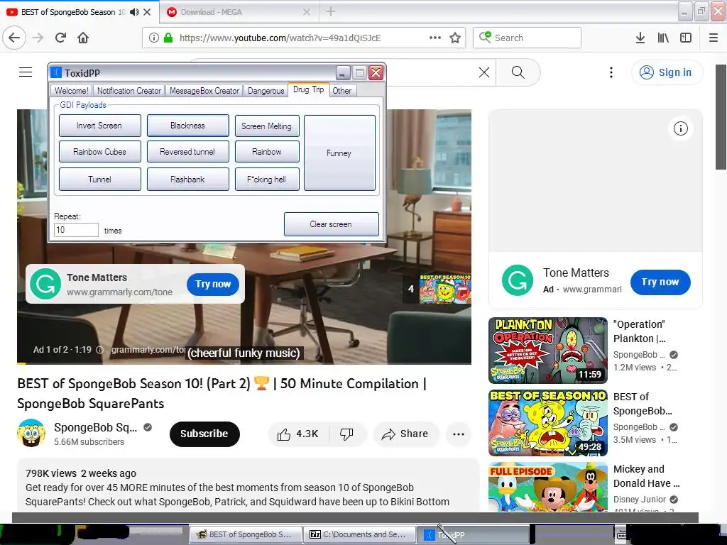This screenshot has height=545, width=727.
Task: Click the Tunnel payload button
Action: 99,180
